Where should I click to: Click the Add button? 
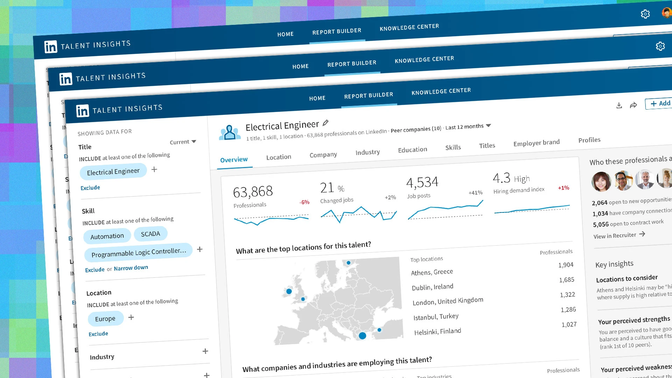[659, 104]
